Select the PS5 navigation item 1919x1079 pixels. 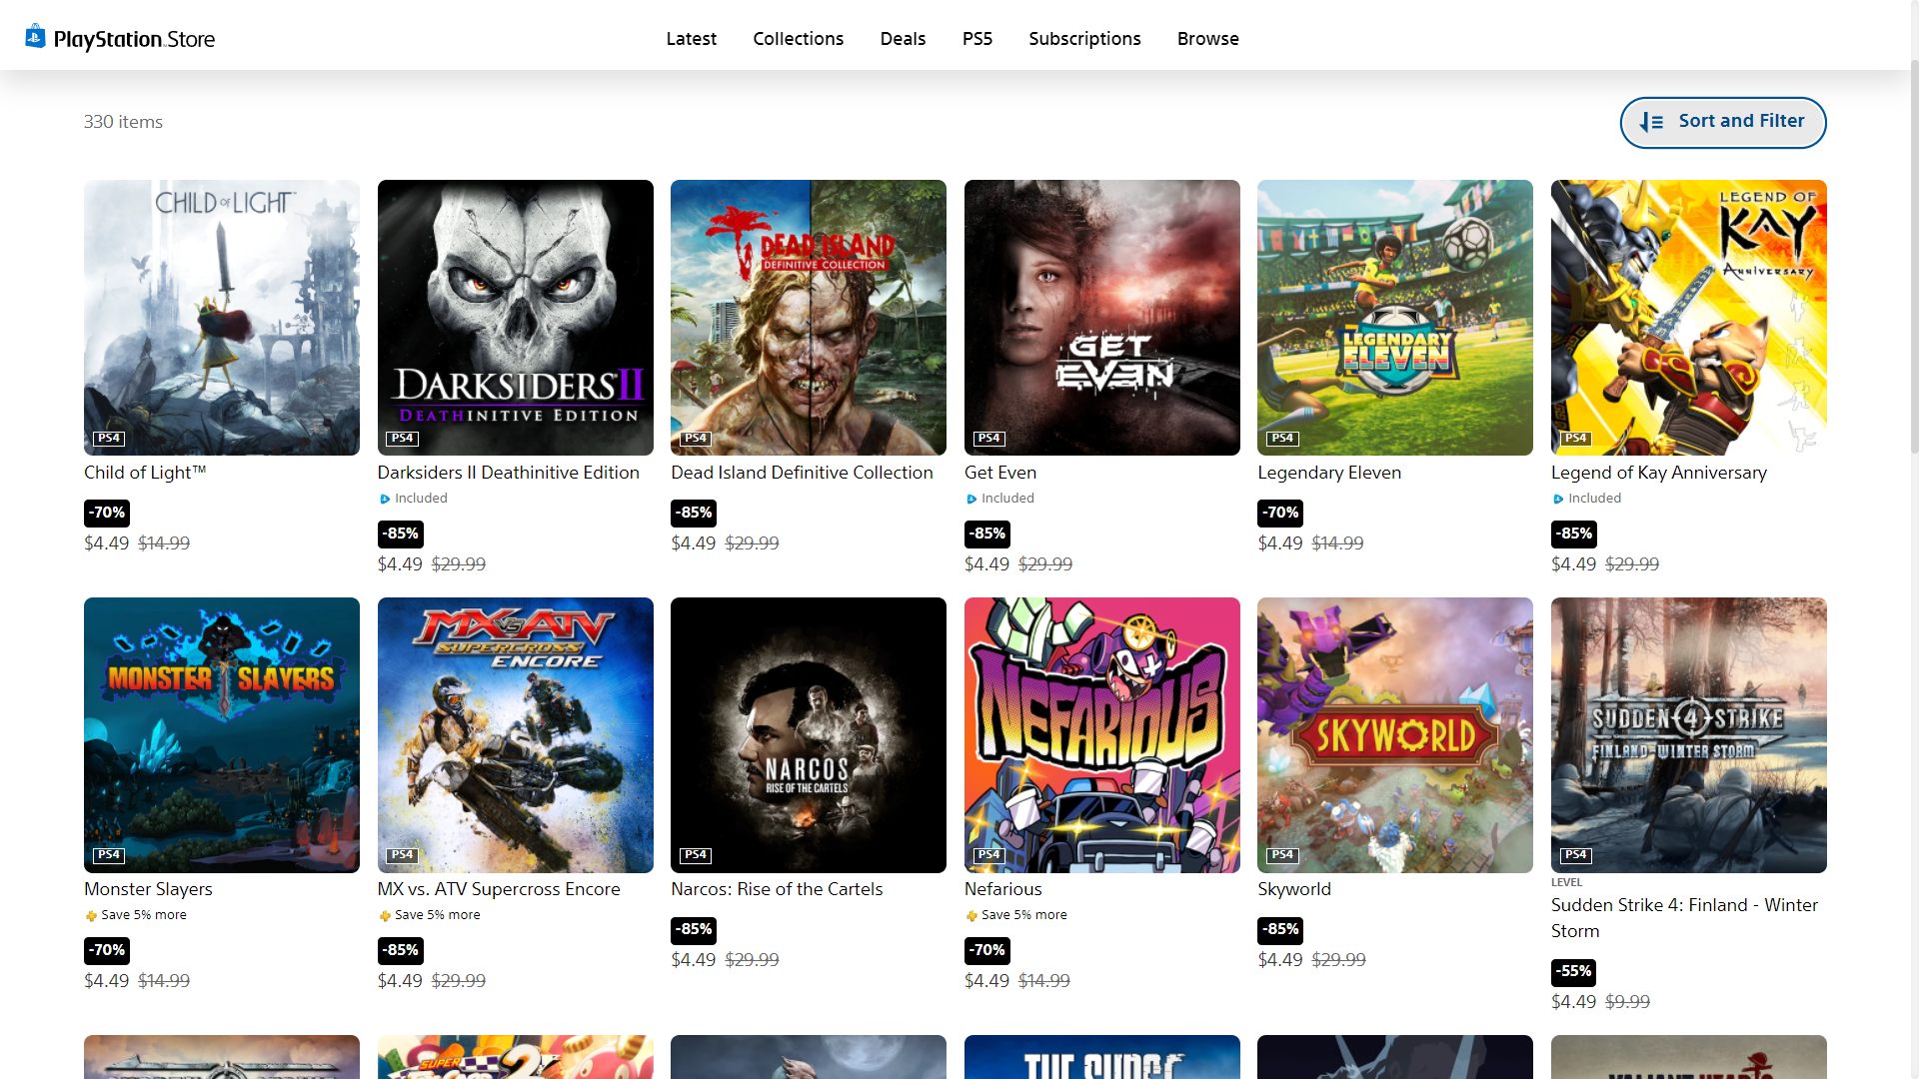click(x=976, y=39)
